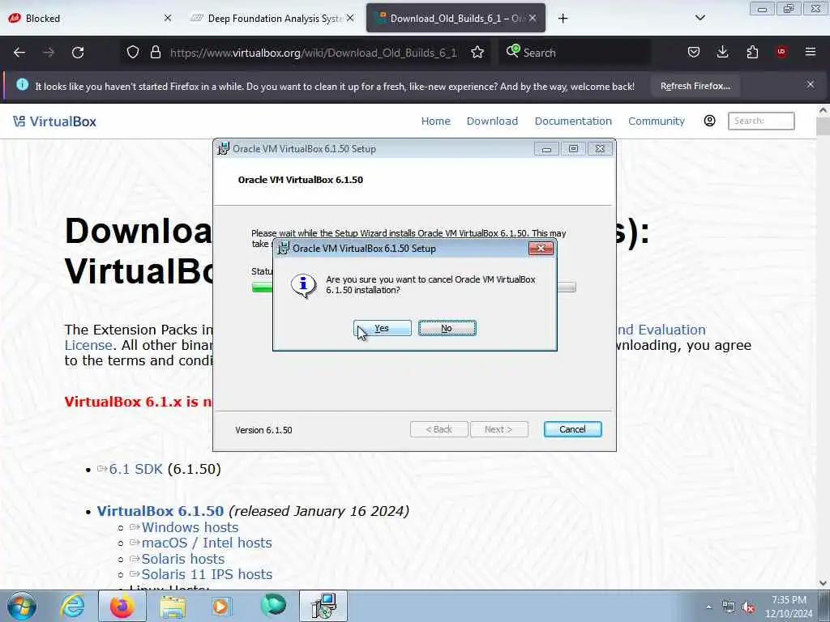Reload the current page
This screenshot has width=830, height=622.
point(78,53)
